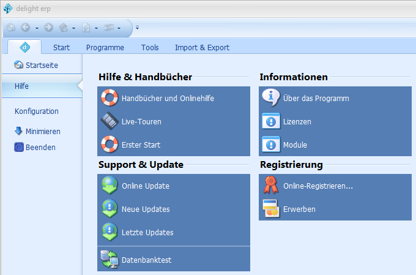Open the Import & Export tab
416x275 pixels.
point(202,48)
